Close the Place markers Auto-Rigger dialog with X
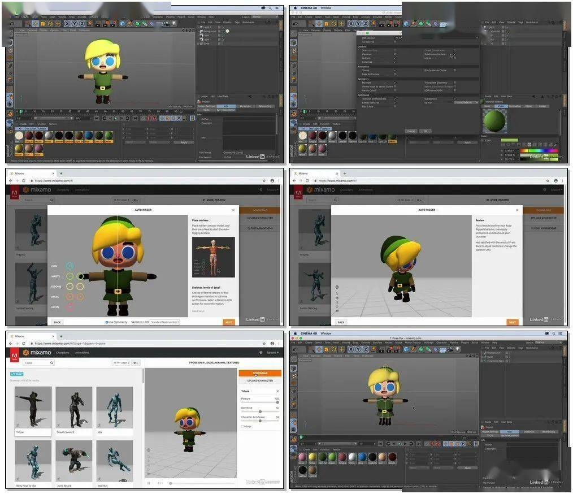The image size is (573, 494). [x=233, y=210]
